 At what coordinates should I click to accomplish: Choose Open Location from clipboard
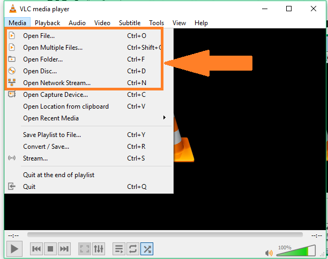click(x=89, y=106)
